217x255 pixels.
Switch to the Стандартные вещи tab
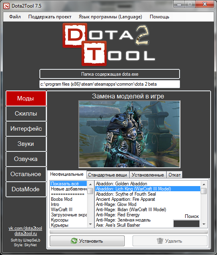(108, 175)
